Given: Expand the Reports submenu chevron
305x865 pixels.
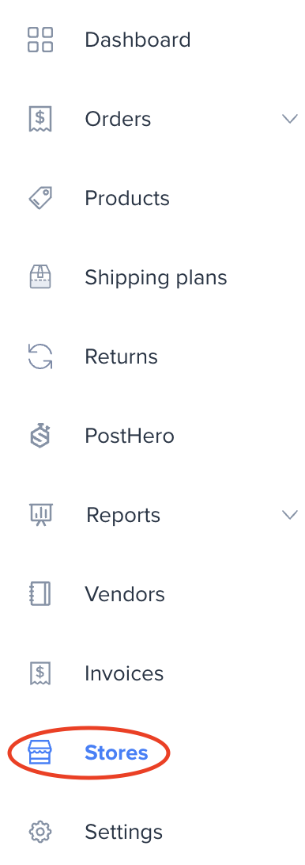Looking at the screenshot, I should (289, 515).
